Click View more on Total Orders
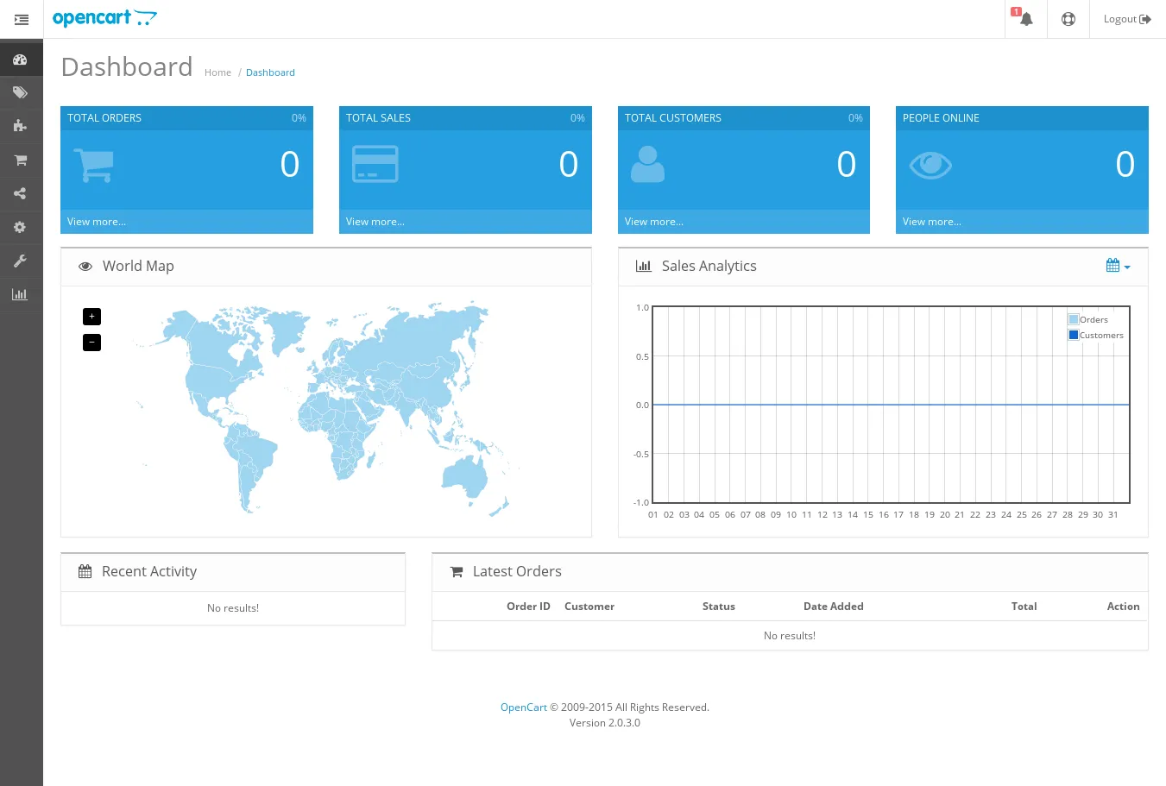Viewport: 1166px width, 786px height. pyautogui.click(x=96, y=221)
